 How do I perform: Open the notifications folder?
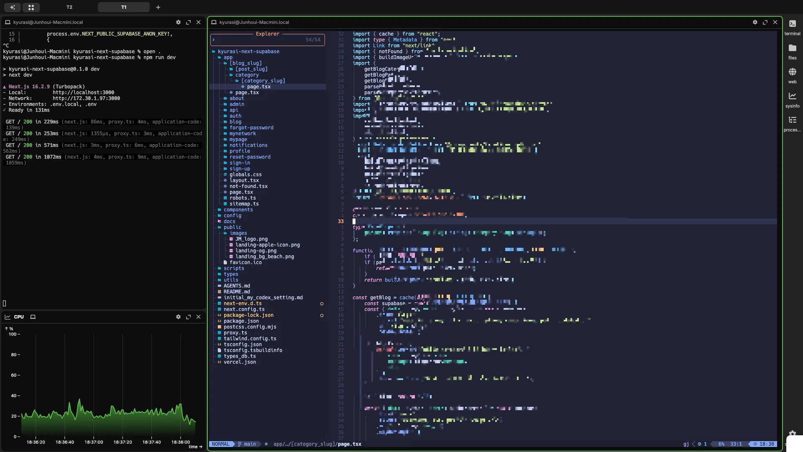click(248, 145)
